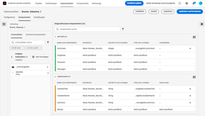This screenshot has width=205, height=116.
Task: Select the Minute dimension row
Action: pyautogui.click(x=125, y=109)
